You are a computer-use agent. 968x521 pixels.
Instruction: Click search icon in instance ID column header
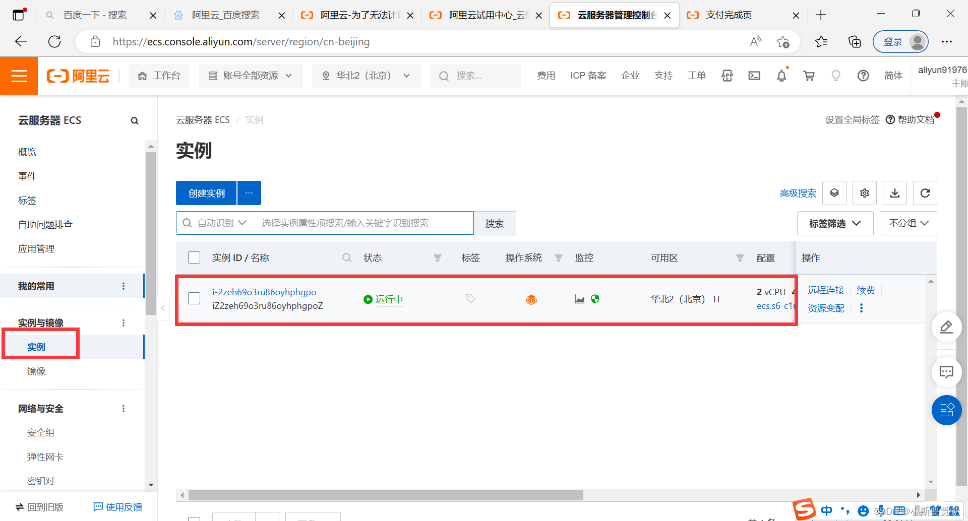tap(347, 257)
